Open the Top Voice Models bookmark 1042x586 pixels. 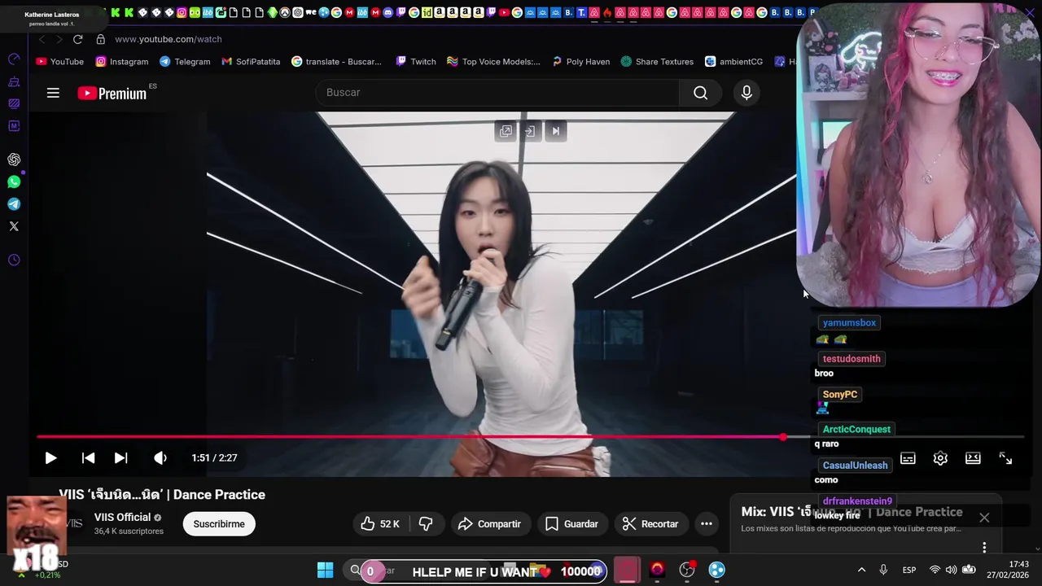pyautogui.click(x=493, y=62)
